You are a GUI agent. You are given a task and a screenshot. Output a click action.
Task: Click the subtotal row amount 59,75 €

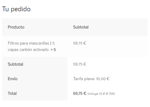click(80, 64)
